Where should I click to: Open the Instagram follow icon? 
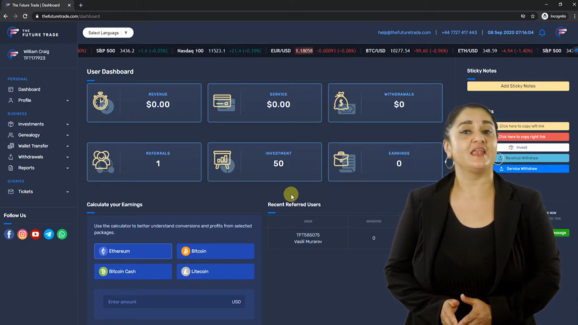pos(22,234)
